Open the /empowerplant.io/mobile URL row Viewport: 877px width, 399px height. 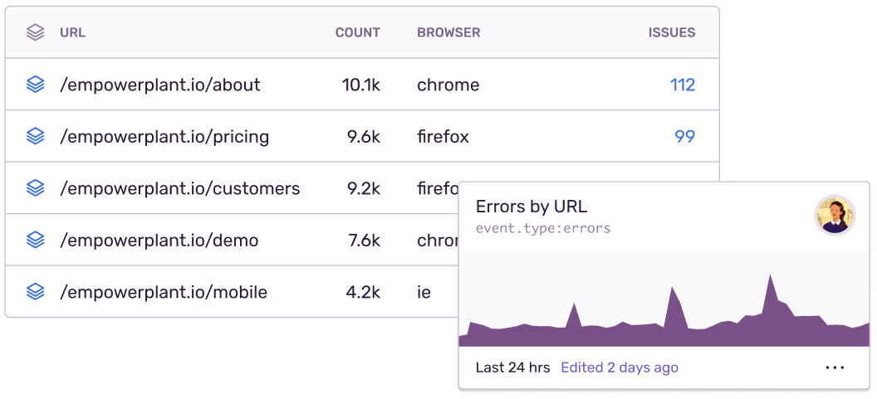click(164, 292)
